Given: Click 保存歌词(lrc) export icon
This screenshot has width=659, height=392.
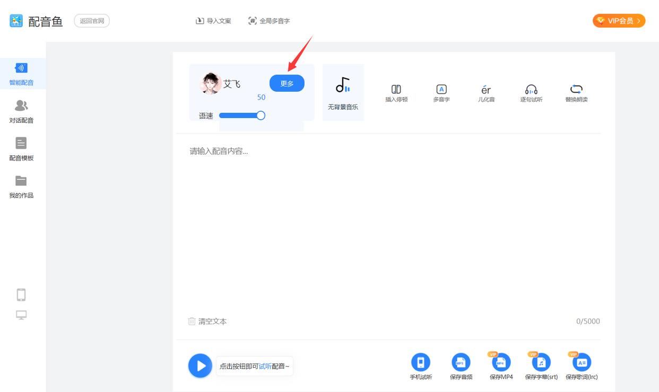Looking at the screenshot, I should click(582, 362).
